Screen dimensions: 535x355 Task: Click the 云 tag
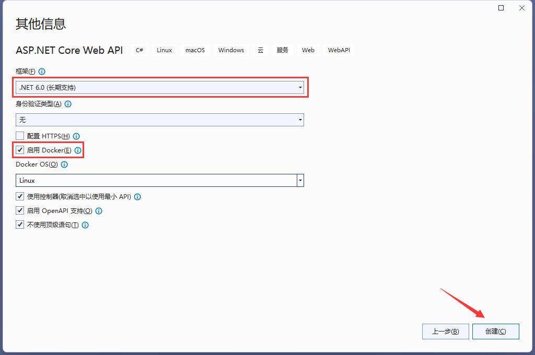coord(260,50)
